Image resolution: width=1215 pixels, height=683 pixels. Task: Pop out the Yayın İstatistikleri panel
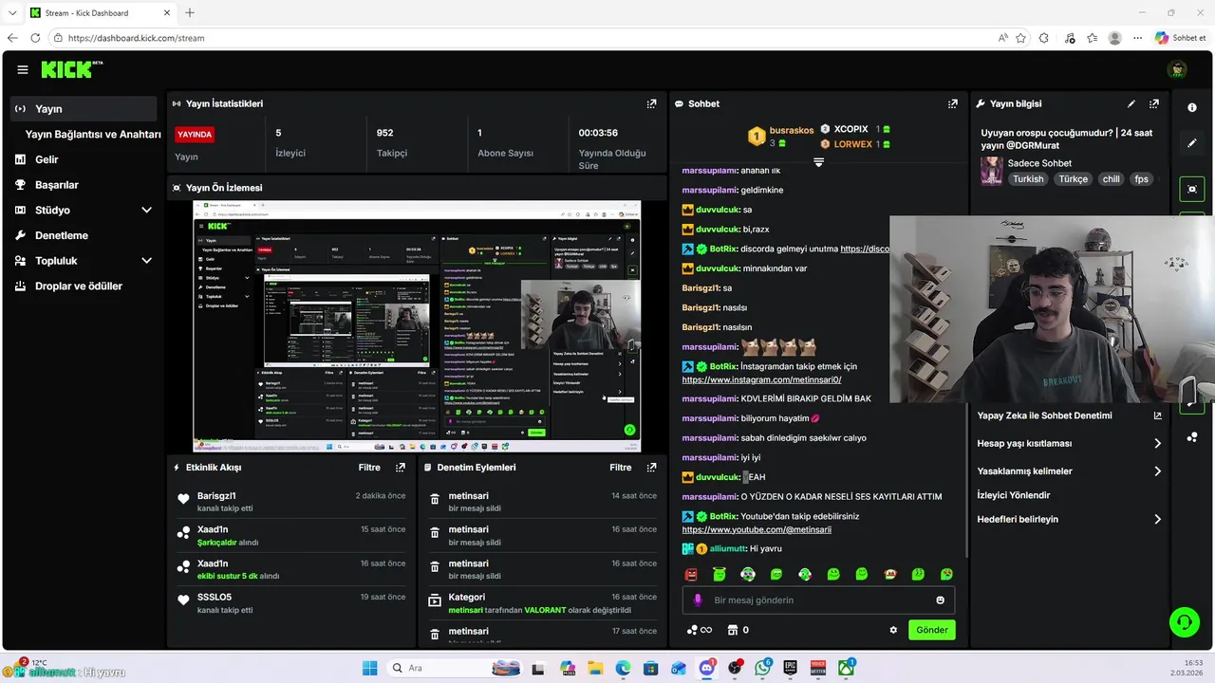click(x=651, y=103)
